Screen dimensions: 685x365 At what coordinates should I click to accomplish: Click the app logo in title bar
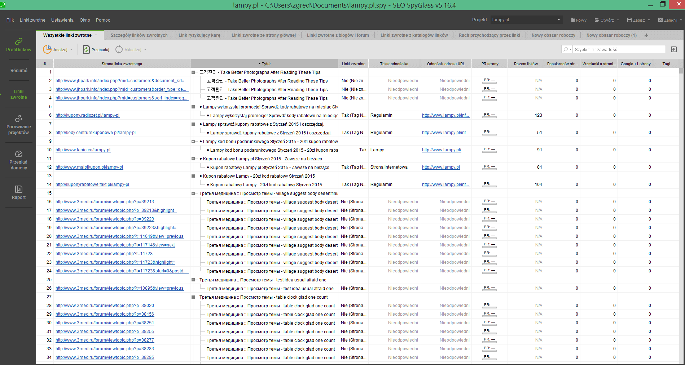click(x=3, y=5)
